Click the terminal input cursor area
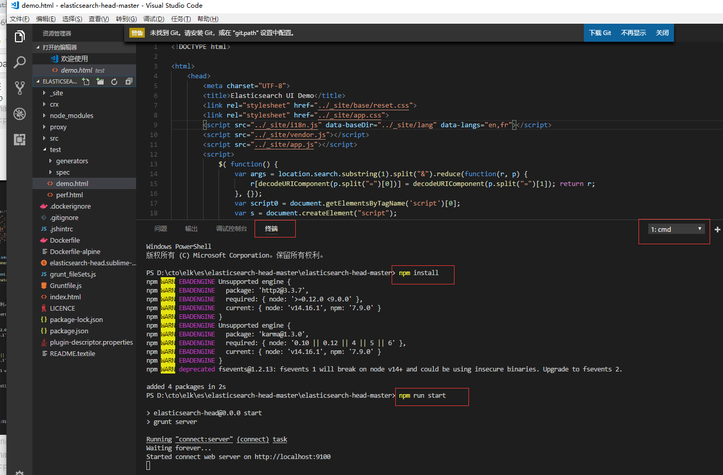This screenshot has width=723, height=475. tap(148, 466)
